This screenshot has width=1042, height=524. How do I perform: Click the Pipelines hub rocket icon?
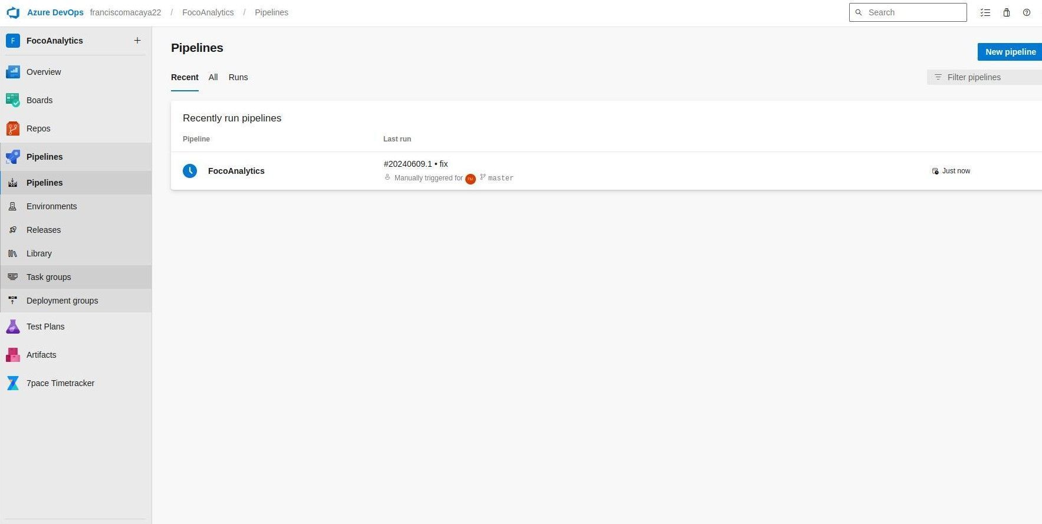coord(13,157)
